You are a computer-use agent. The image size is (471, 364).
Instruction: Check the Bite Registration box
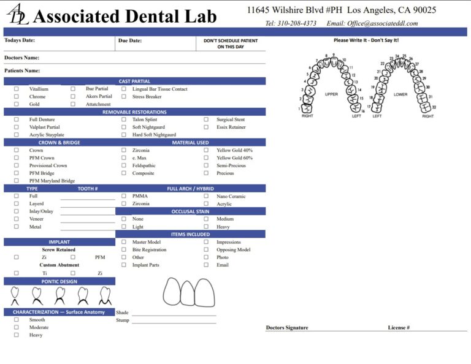pos(124,250)
